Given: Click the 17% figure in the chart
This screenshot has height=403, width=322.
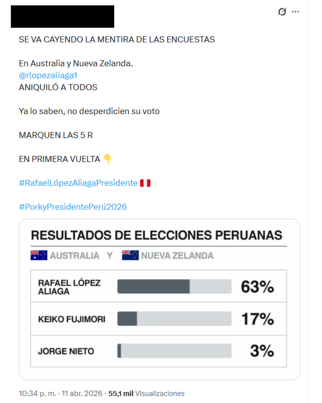Looking at the screenshot, I should [258, 319].
